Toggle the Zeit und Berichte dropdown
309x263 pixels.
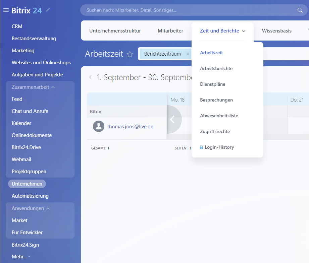[x=222, y=31]
